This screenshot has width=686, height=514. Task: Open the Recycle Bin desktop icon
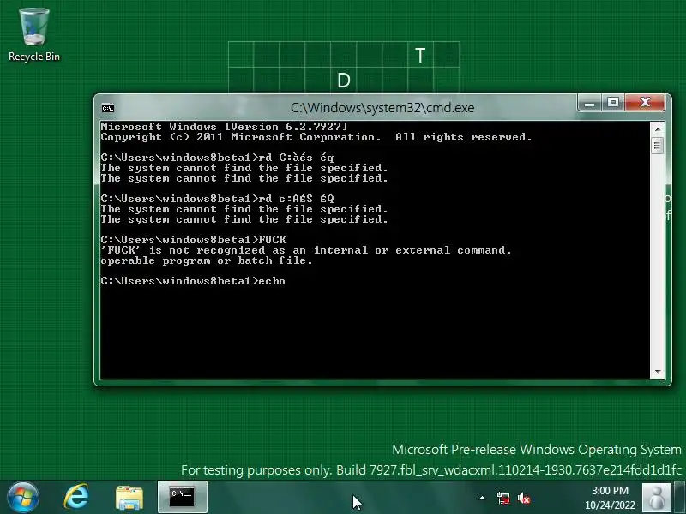(33, 35)
